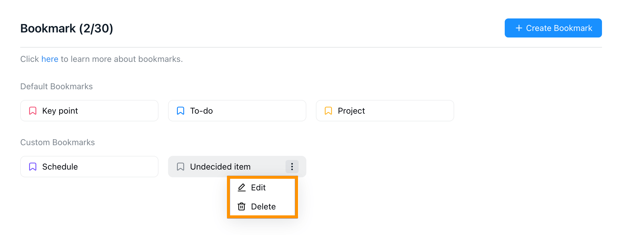Click the Bookmark (2/30) heading
Screen dimensions: 624x235
(67, 28)
